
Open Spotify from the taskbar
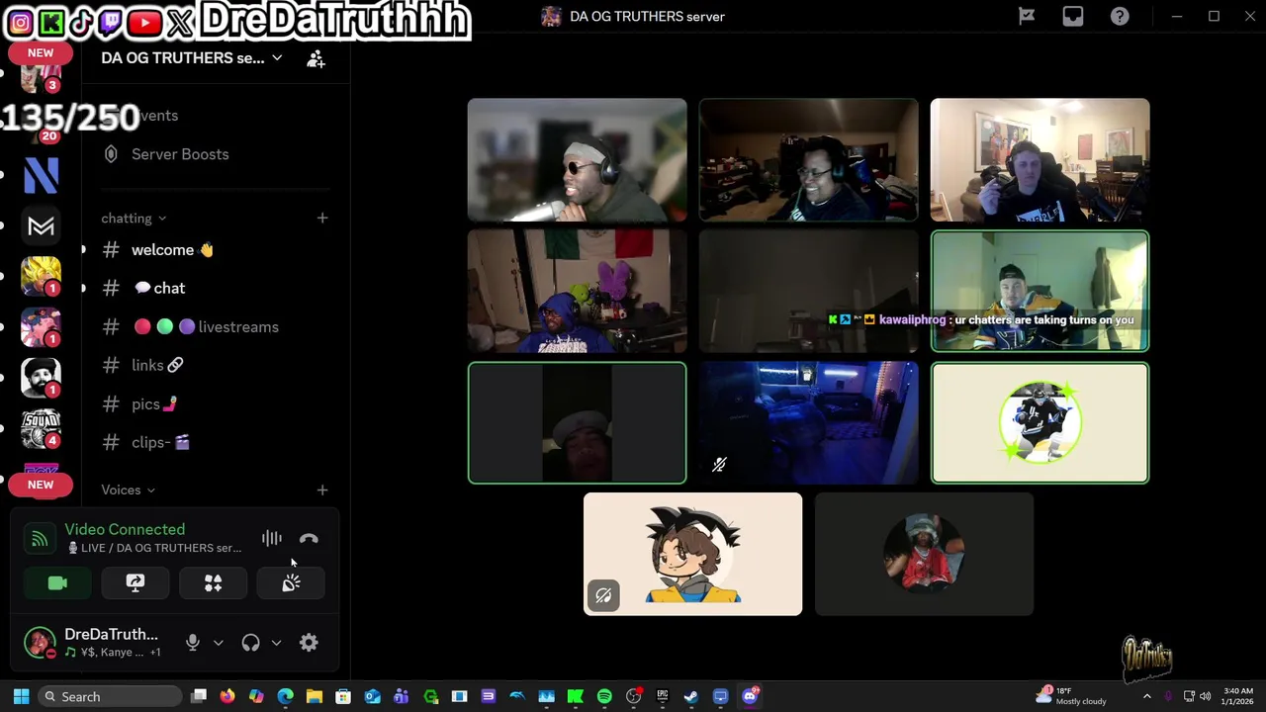[604, 696]
